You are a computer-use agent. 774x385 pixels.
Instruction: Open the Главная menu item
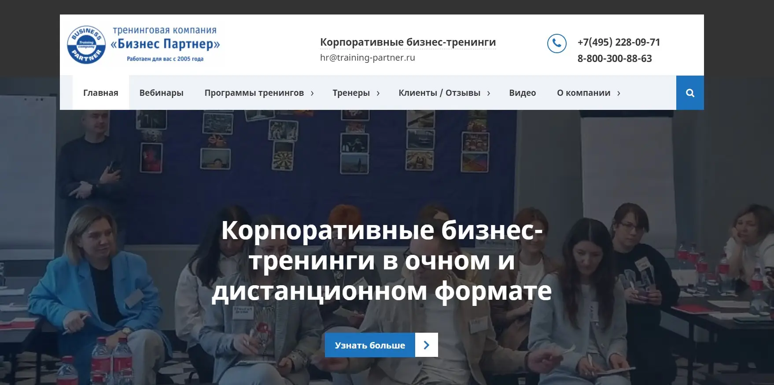click(100, 93)
